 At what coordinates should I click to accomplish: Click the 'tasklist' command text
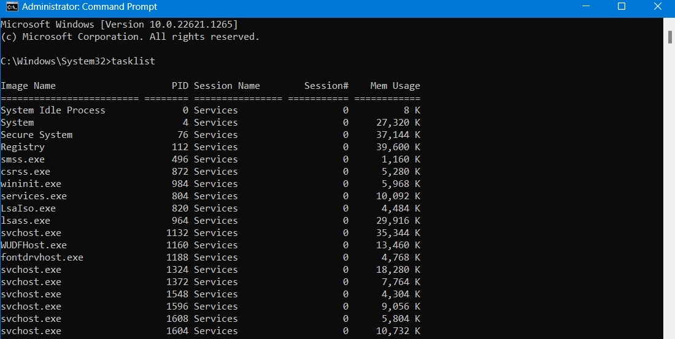133,61
